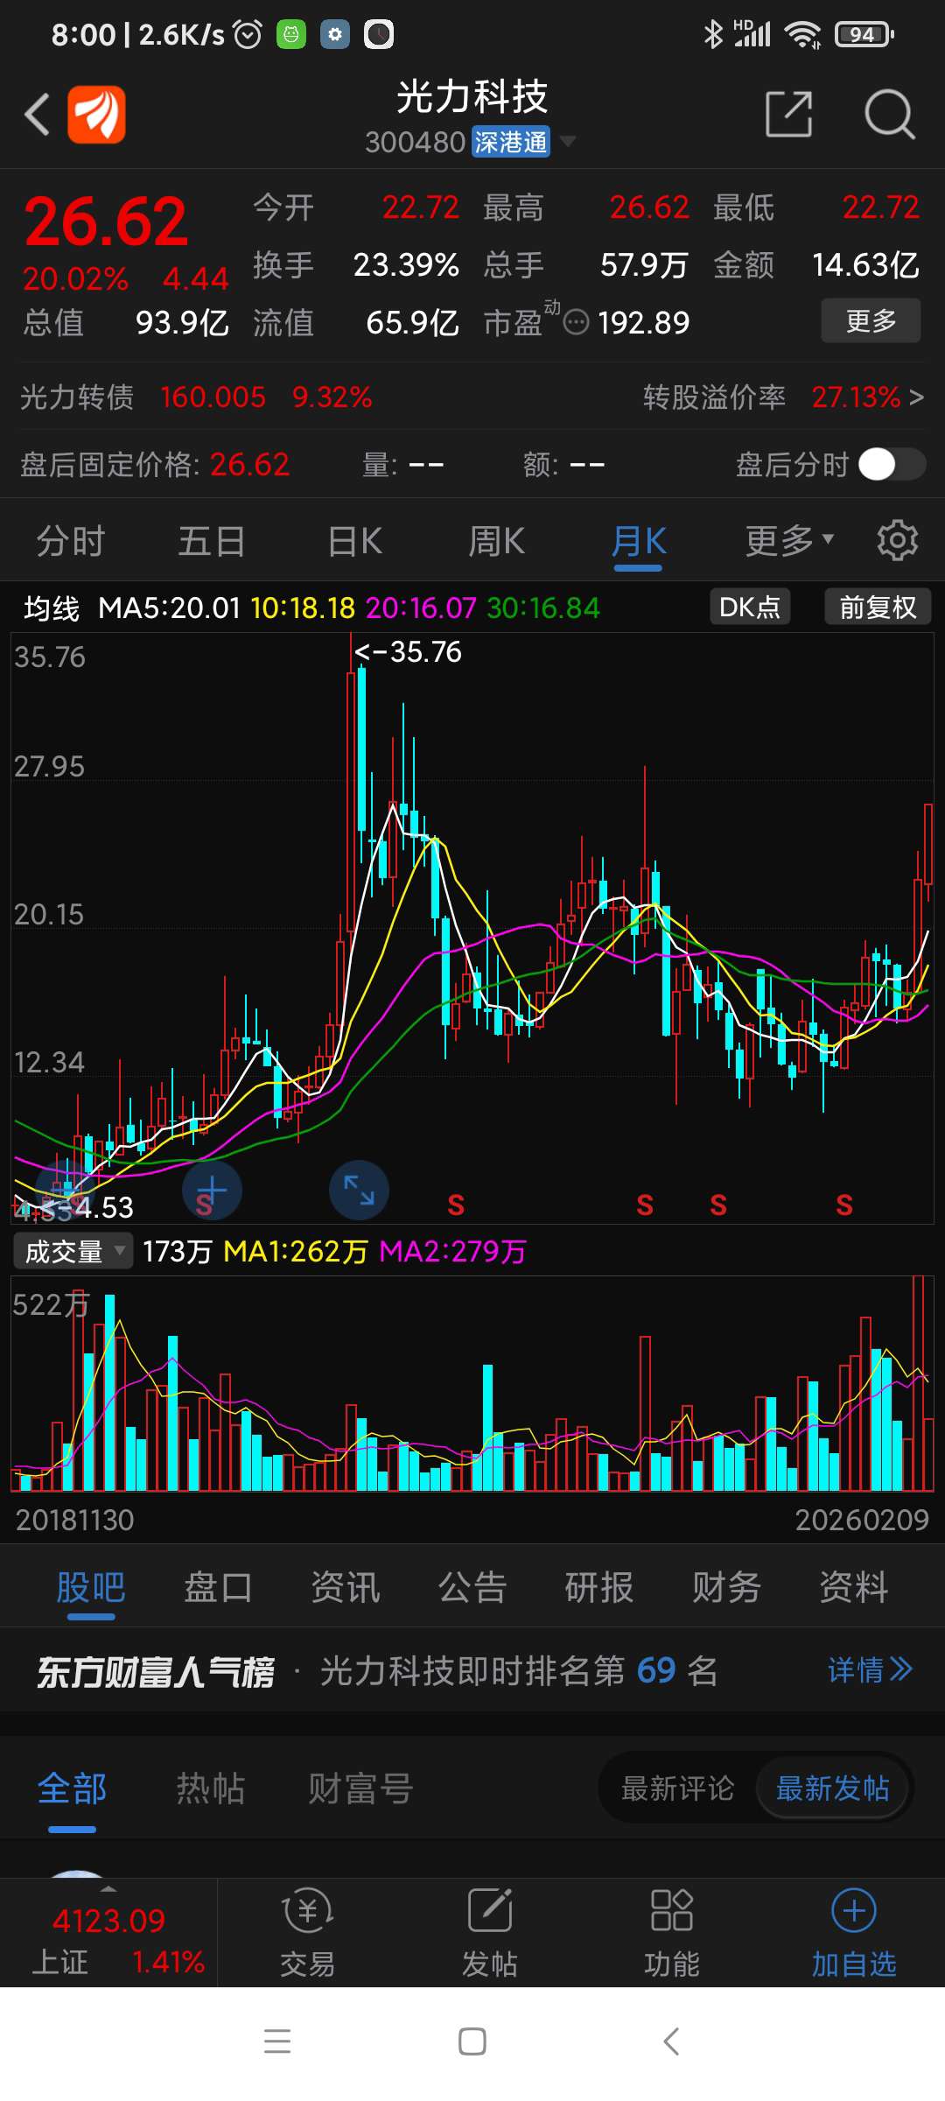
Task: Toggle the DK点 indicator
Action: [x=750, y=607]
